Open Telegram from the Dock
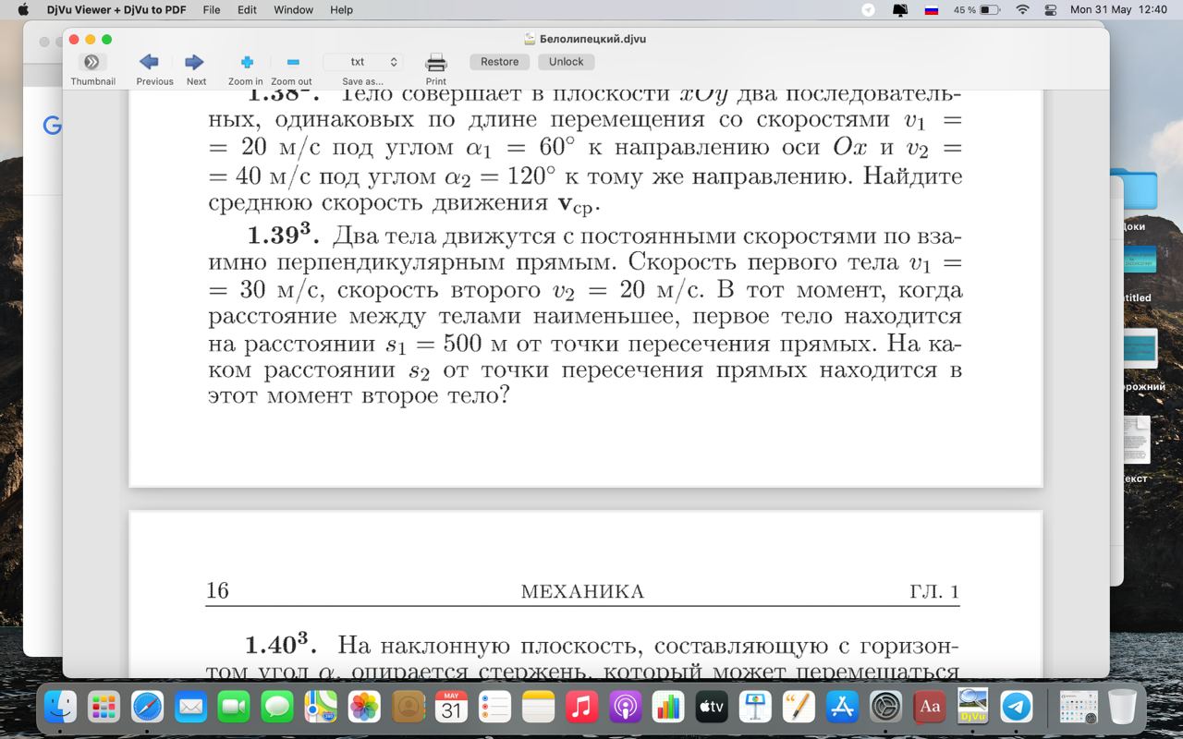The width and height of the screenshot is (1183, 739). [x=1016, y=707]
